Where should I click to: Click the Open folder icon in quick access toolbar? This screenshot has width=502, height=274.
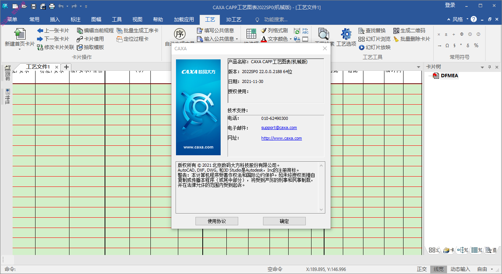pos(24,6)
